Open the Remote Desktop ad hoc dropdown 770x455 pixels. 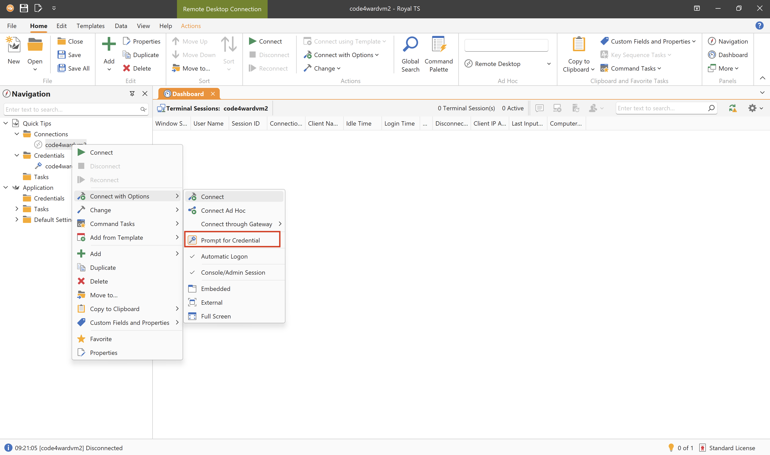point(548,64)
